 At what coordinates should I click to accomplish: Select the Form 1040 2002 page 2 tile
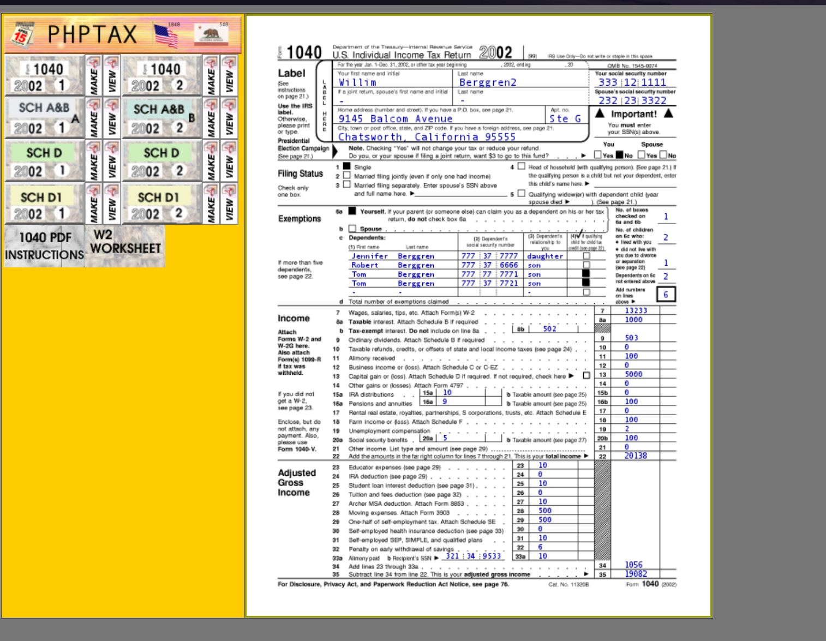[161, 75]
